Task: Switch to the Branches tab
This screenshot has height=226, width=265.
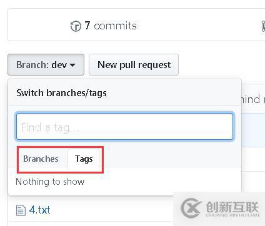Action: pos(41,159)
